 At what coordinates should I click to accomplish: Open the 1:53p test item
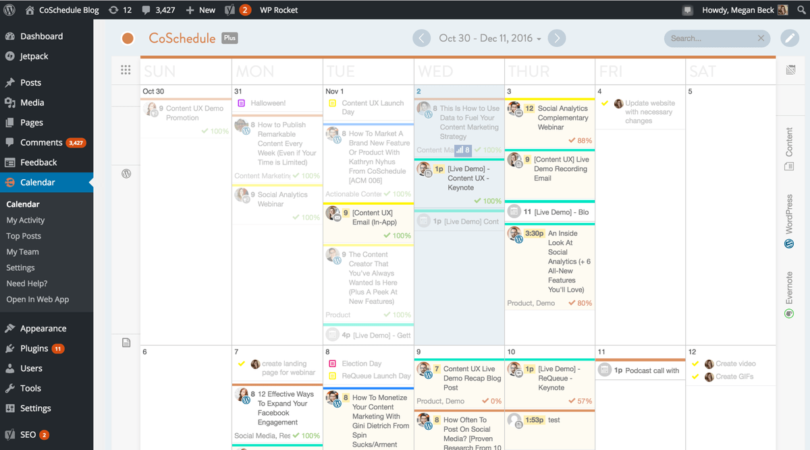click(x=549, y=420)
